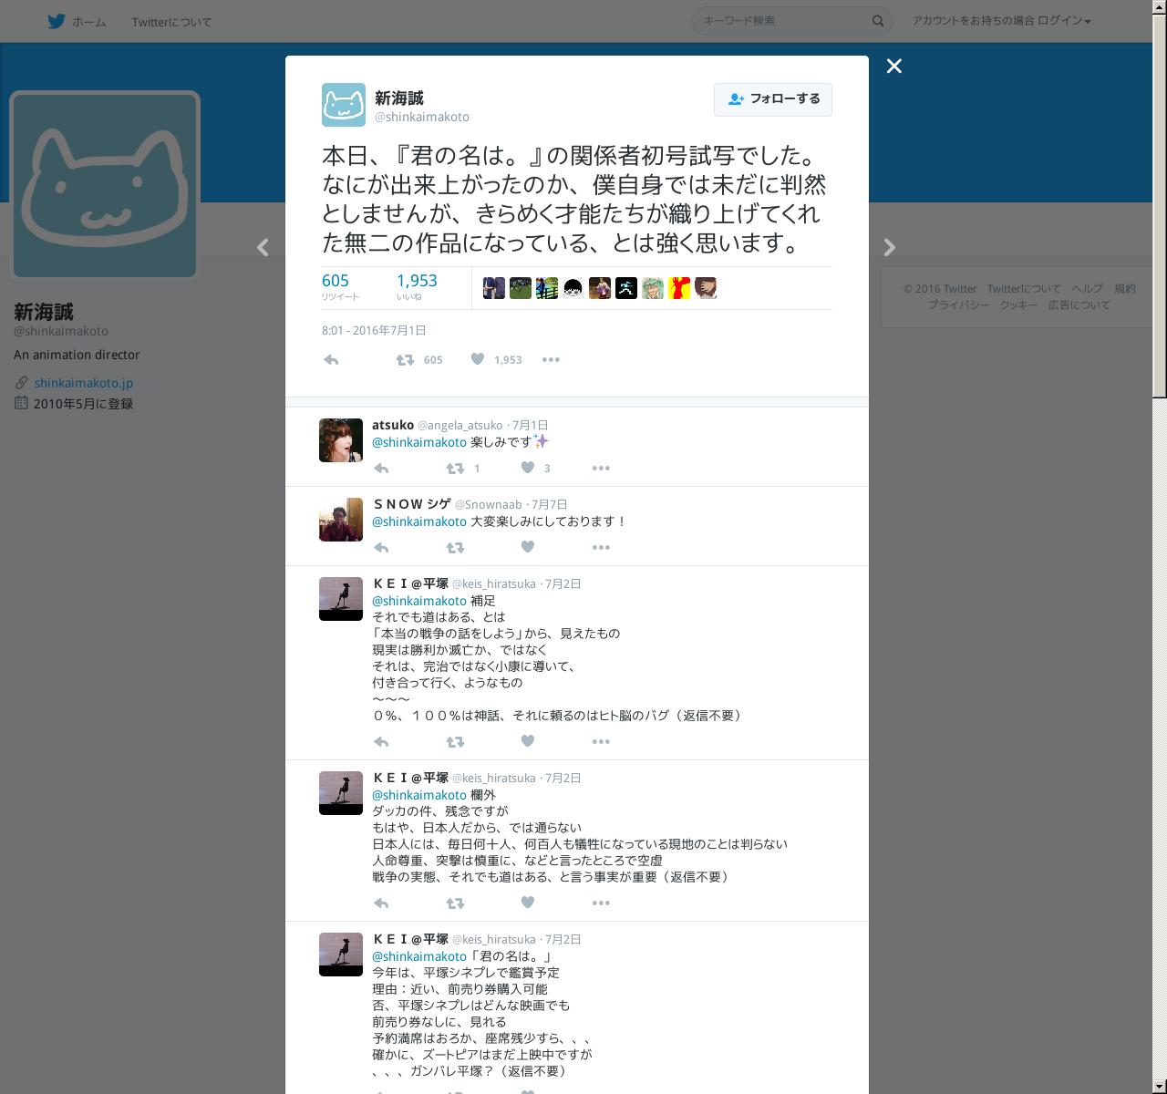This screenshot has width=1167, height=1094.
Task: Open the last liker avatar thumbnail
Action: (x=706, y=288)
